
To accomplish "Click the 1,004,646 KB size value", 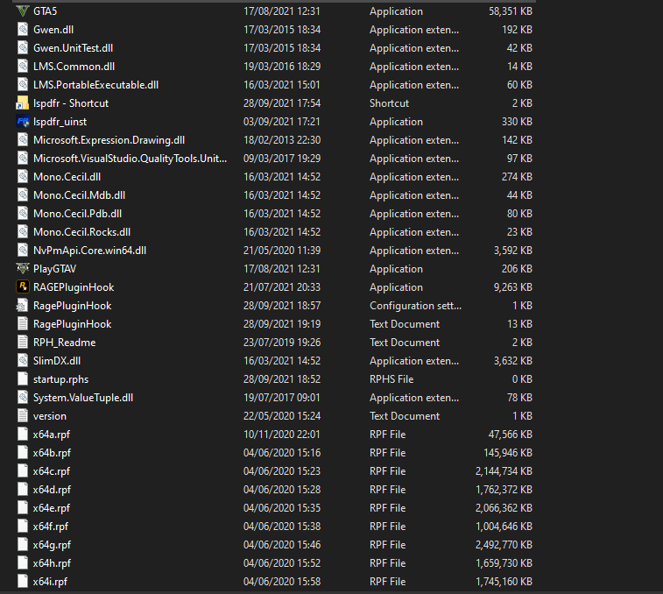I will click(x=504, y=527).
